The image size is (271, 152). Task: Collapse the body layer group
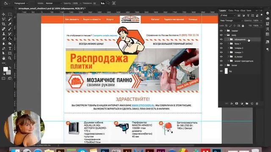click(x=225, y=35)
